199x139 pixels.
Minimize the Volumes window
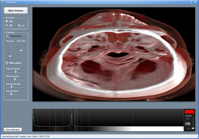click(186, 2)
